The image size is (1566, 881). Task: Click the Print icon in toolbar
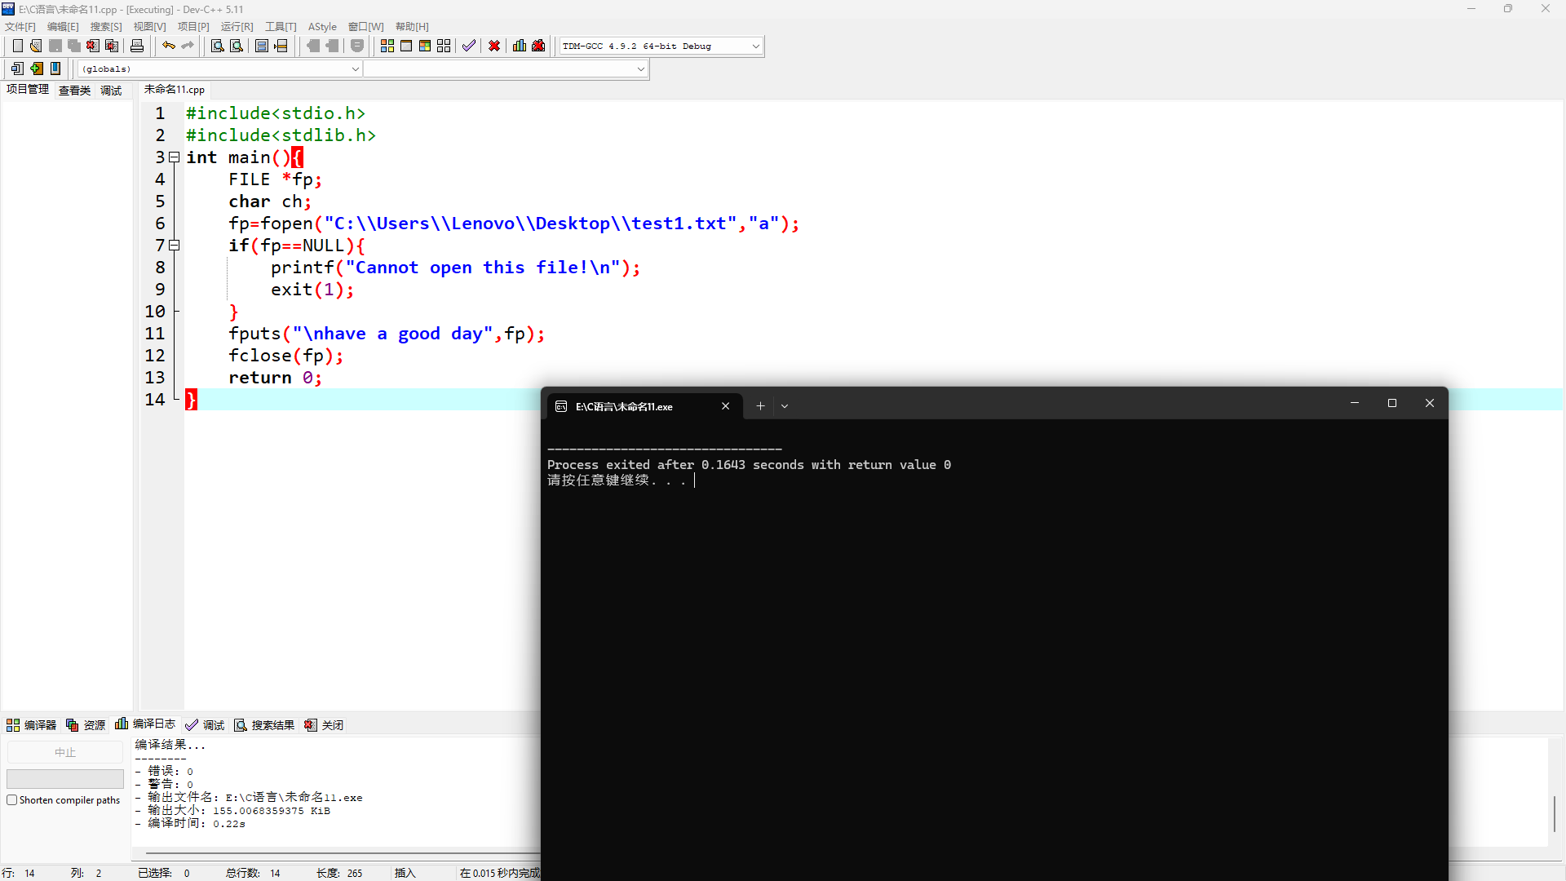[x=137, y=46]
